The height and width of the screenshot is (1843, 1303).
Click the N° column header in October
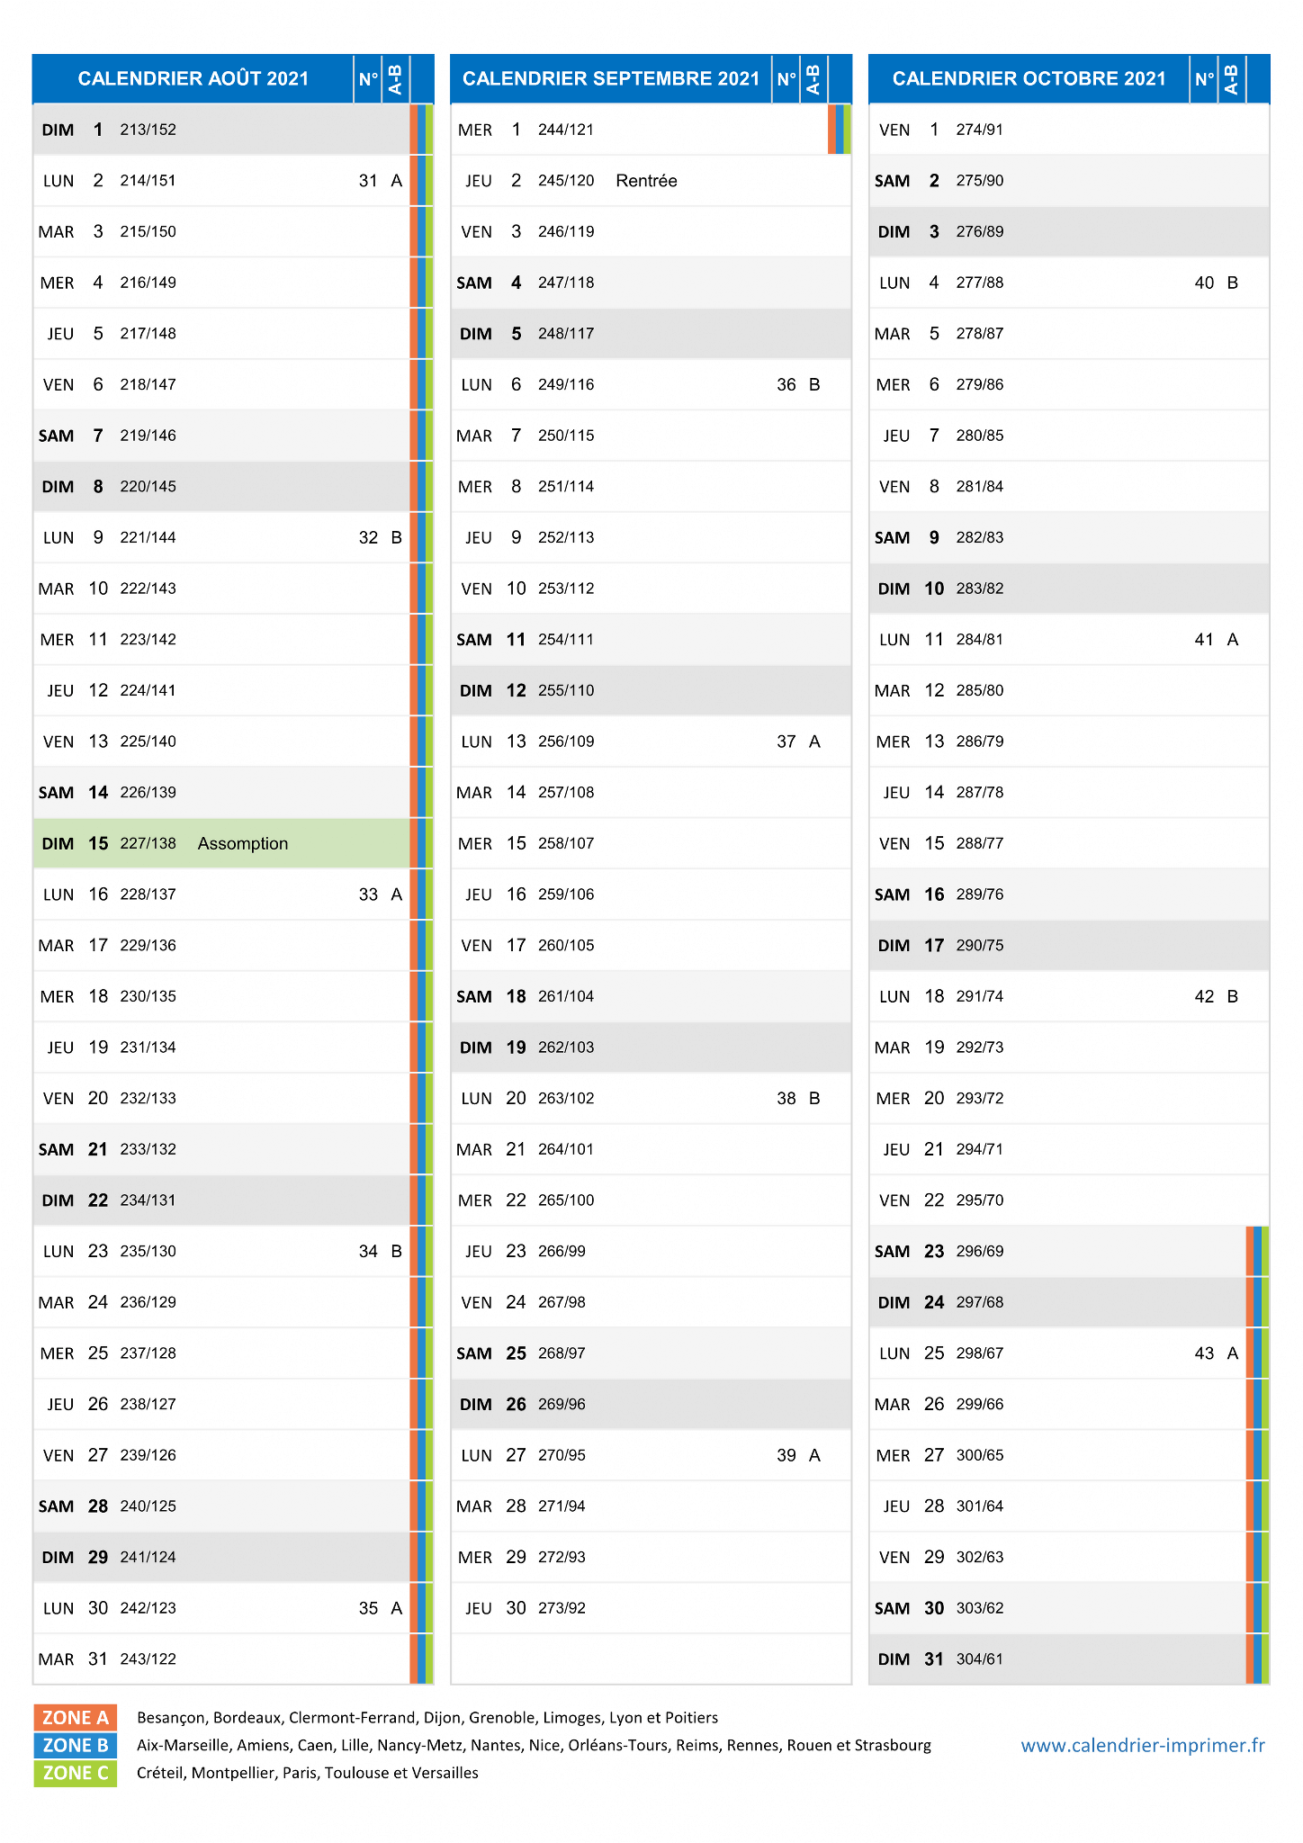click(x=1204, y=79)
